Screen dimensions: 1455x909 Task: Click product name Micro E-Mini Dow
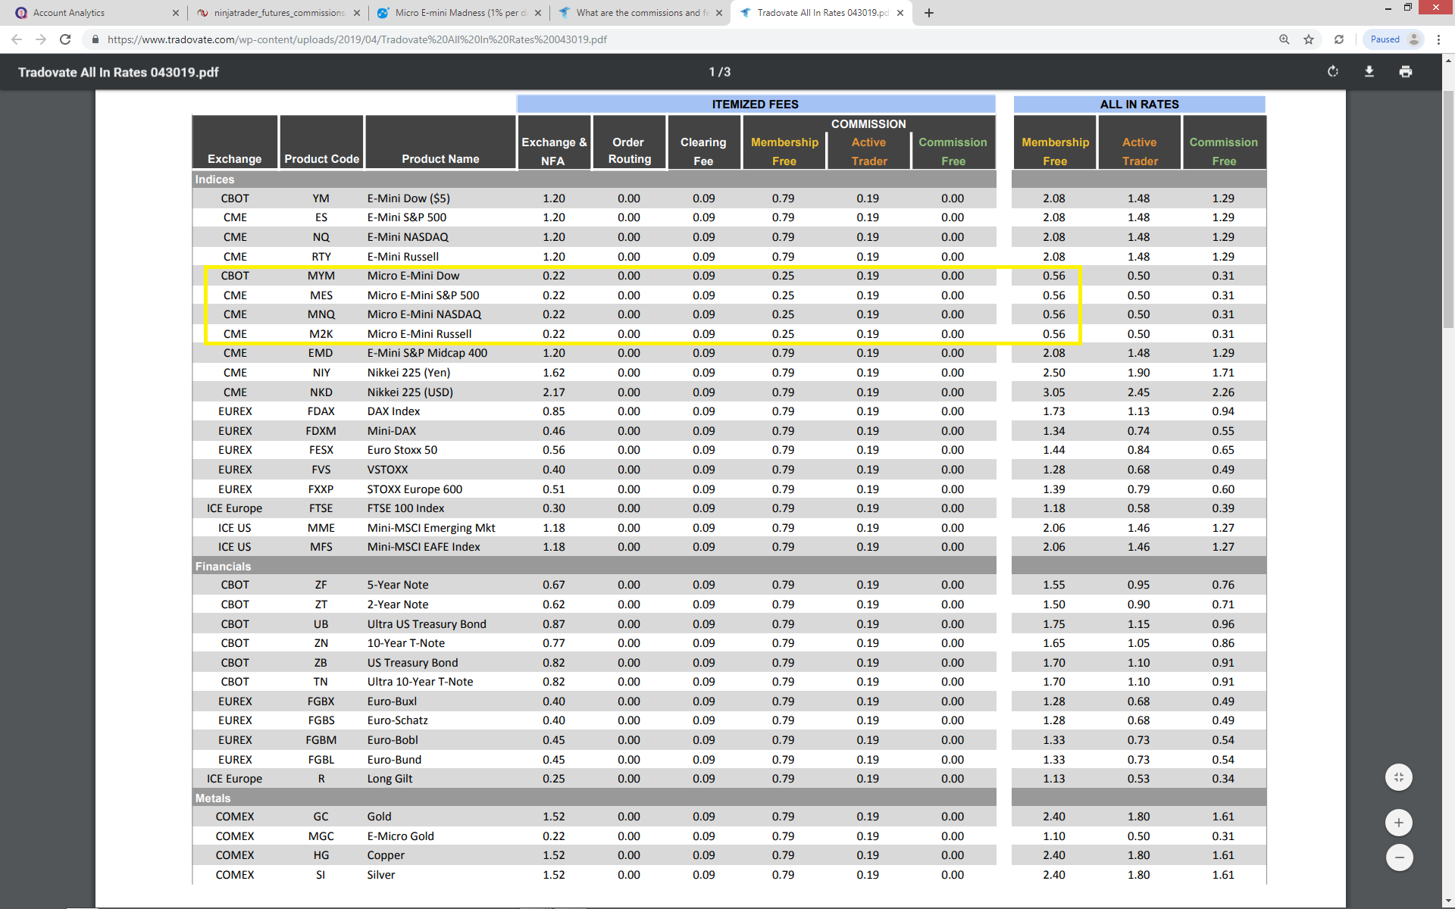[x=413, y=276]
